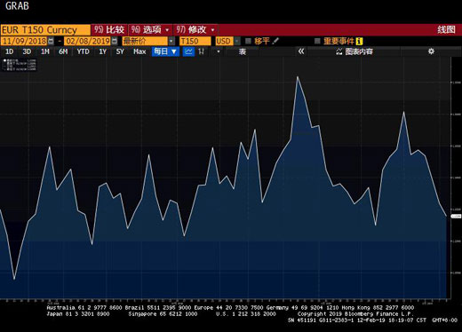This screenshot has height=332, width=462.
Task: Select the line chart type icon
Action: [188, 51]
